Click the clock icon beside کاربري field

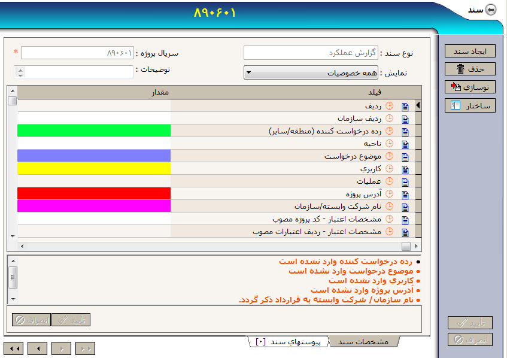390,169
